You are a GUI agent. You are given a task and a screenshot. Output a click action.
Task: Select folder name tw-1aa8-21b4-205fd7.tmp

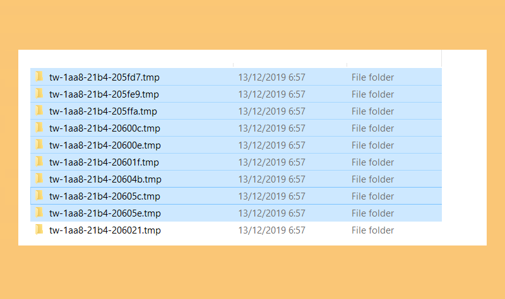tap(104, 77)
